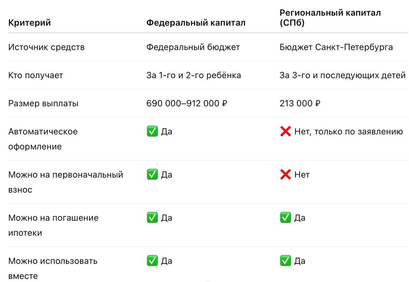The height and width of the screenshot is (282, 409).
Task: Select the Федеральный капитал column header
Action: click(x=196, y=23)
